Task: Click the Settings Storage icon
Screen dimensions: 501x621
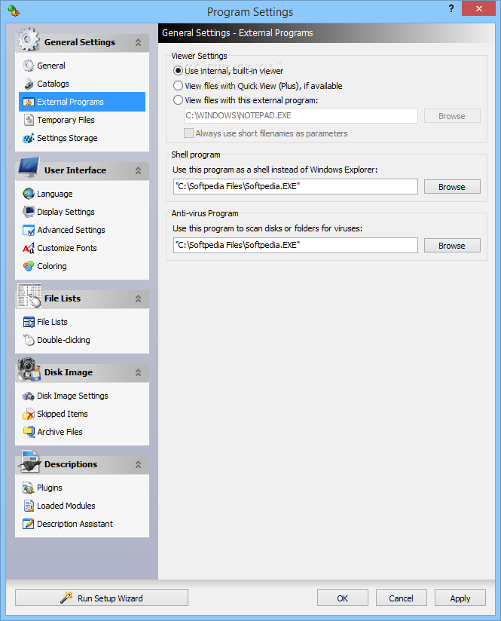Action: pyautogui.click(x=28, y=138)
